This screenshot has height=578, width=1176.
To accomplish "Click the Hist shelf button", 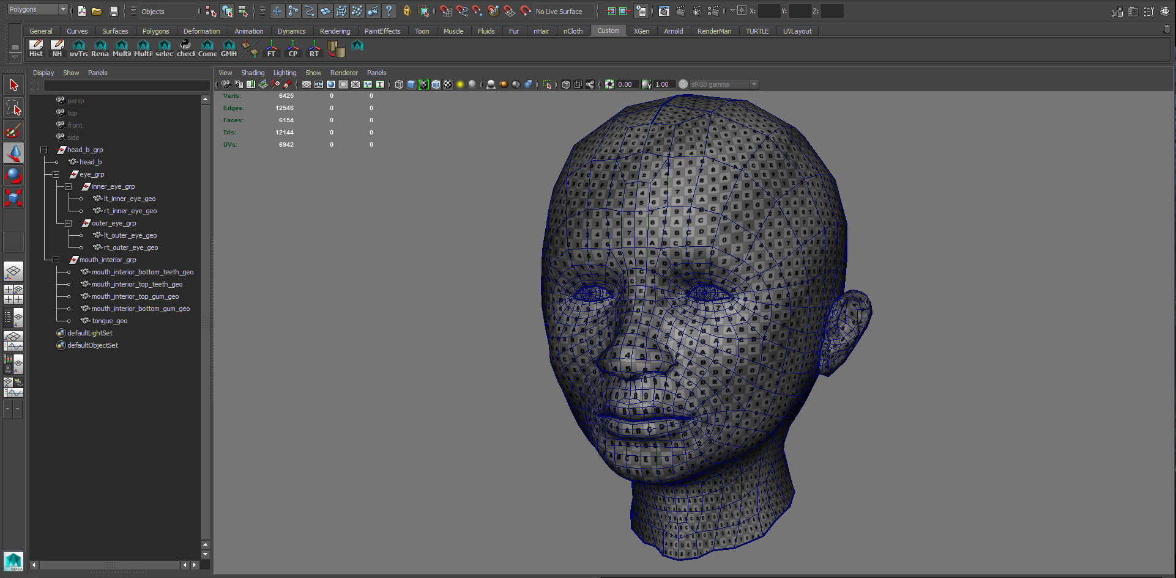I will coord(36,48).
